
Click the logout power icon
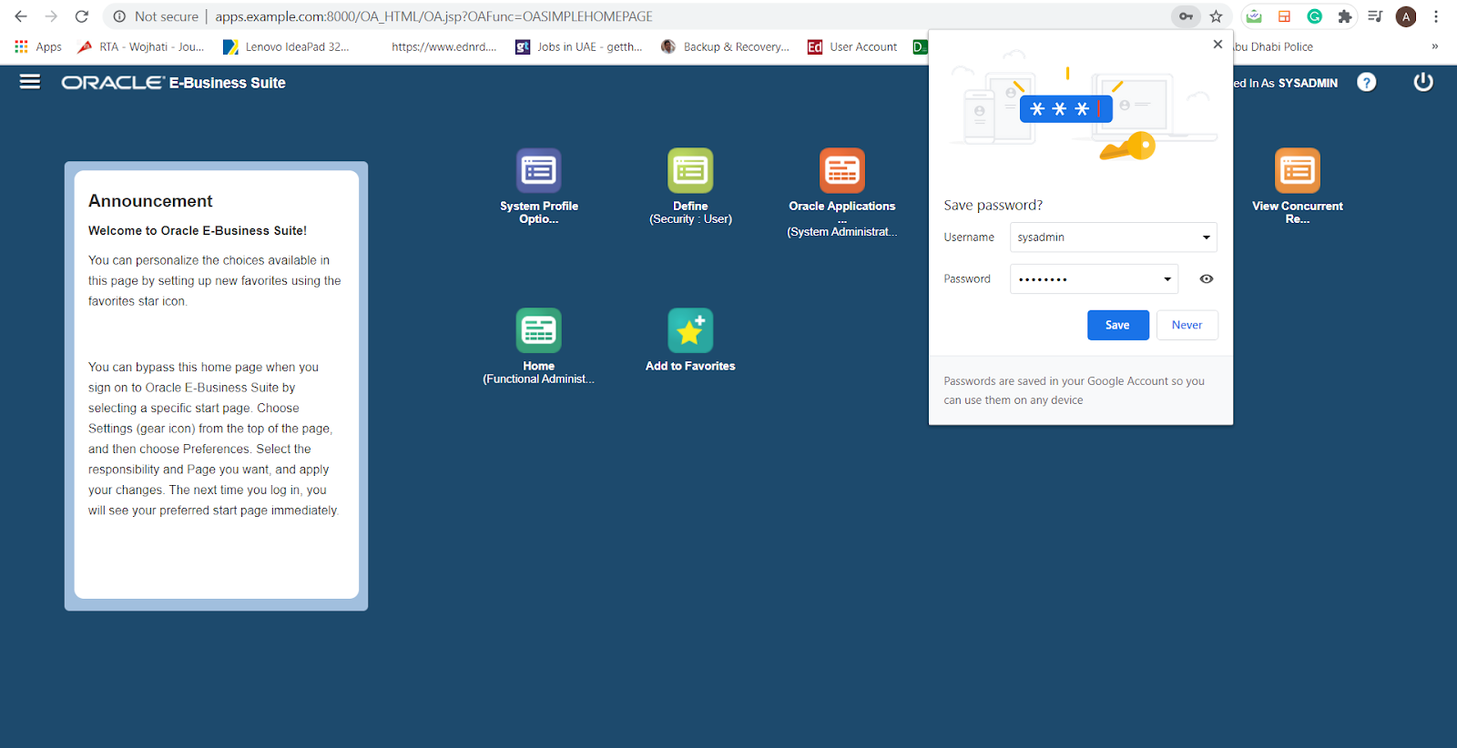(1423, 82)
